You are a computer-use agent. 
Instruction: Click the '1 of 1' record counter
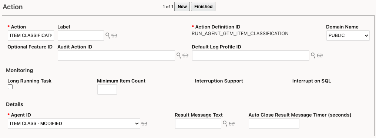[x=168, y=7]
